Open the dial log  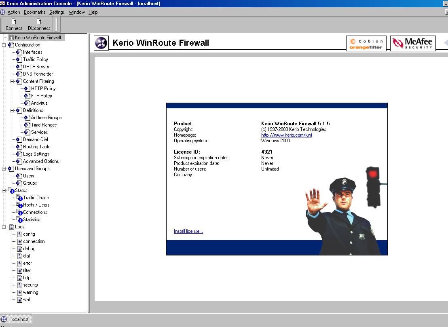coord(26,256)
